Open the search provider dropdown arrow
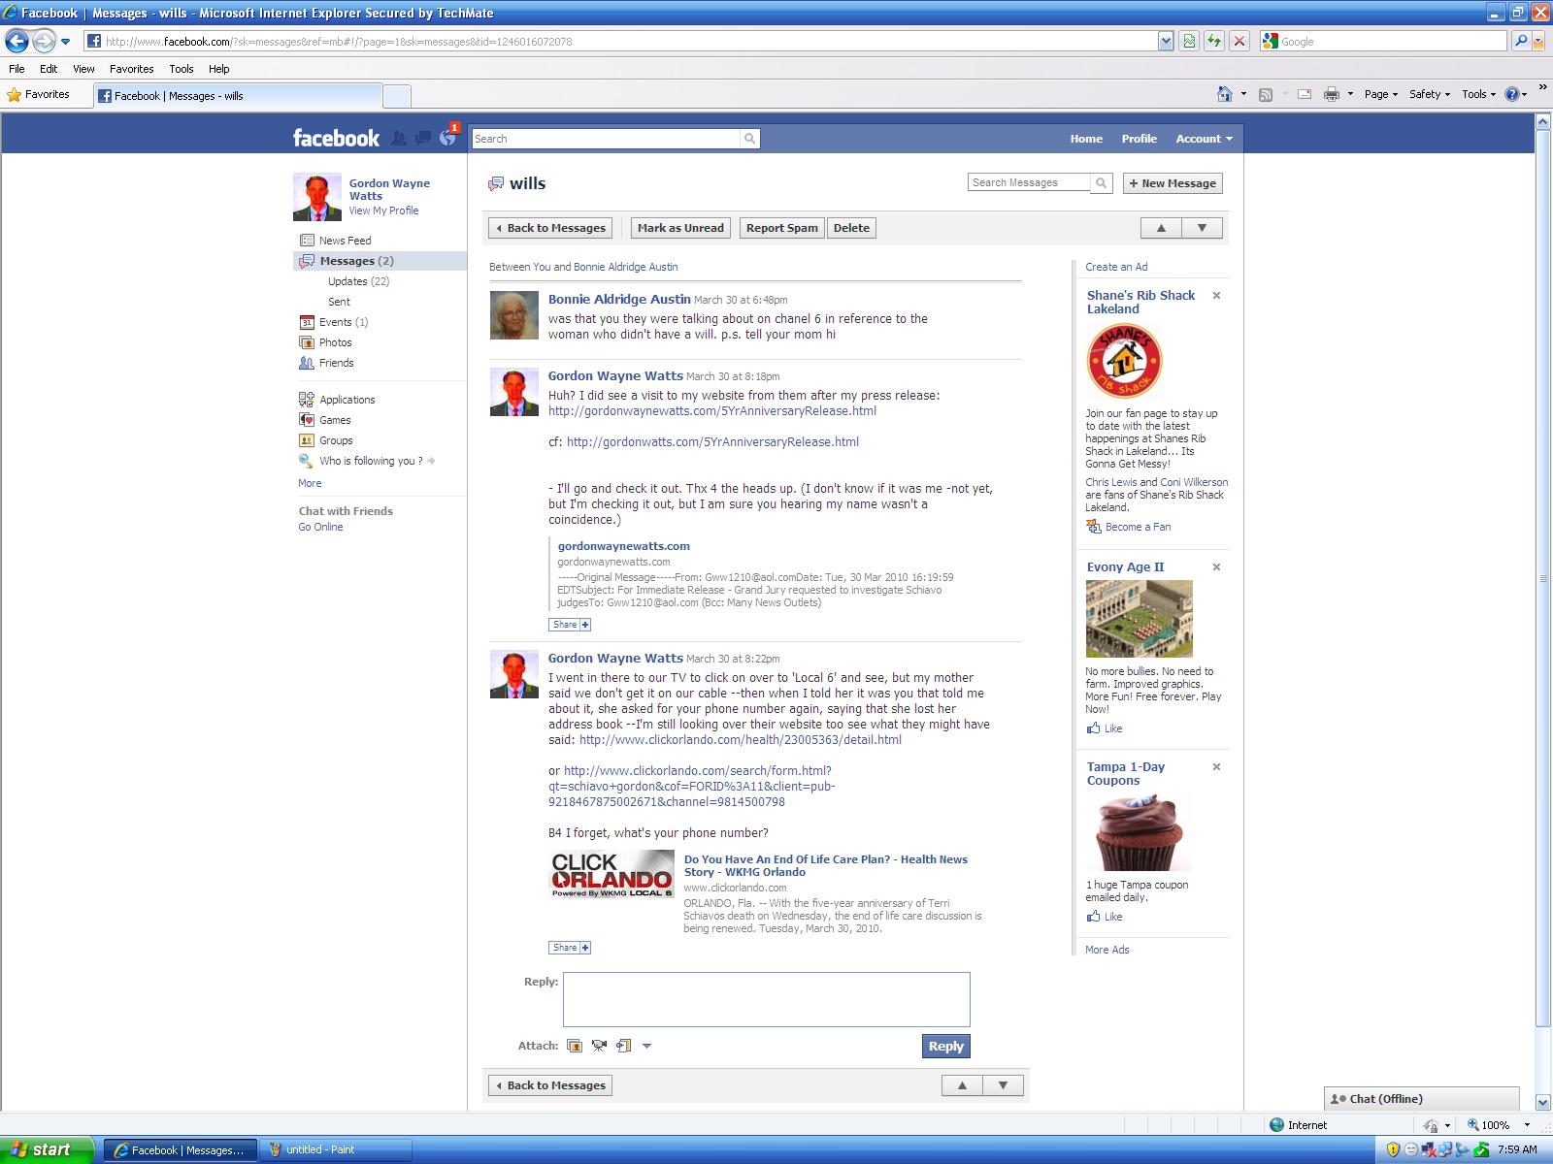The image size is (1553, 1164). tap(1537, 41)
